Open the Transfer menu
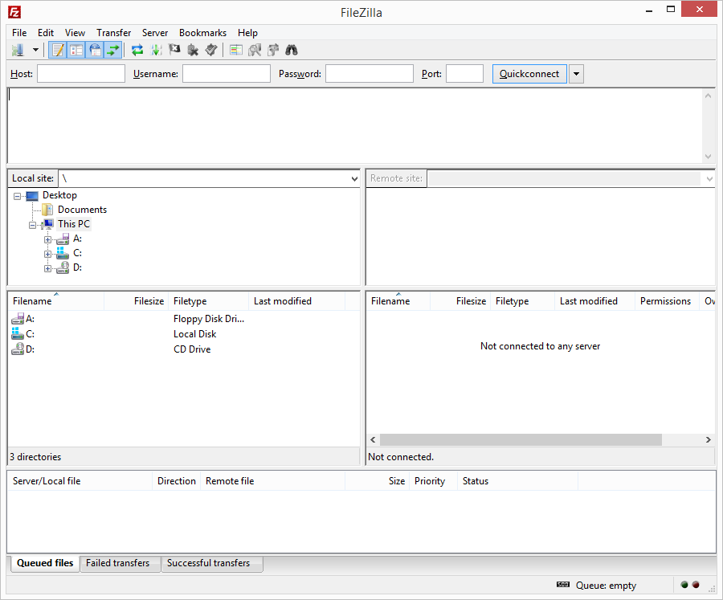 point(113,33)
